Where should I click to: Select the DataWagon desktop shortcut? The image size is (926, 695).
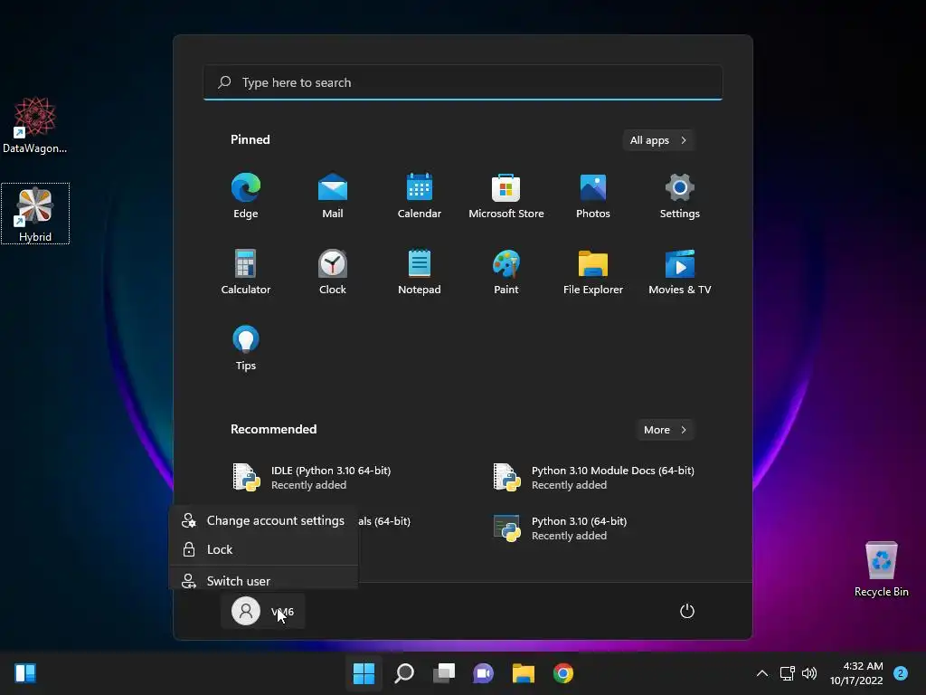[x=35, y=125]
